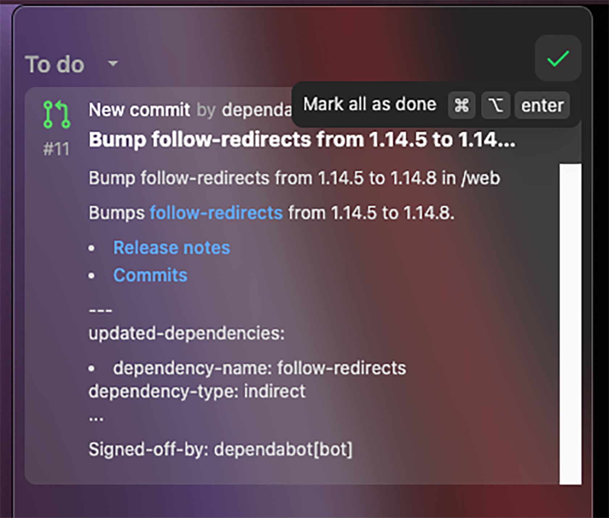Click the command key symbol badge

[461, 105]
